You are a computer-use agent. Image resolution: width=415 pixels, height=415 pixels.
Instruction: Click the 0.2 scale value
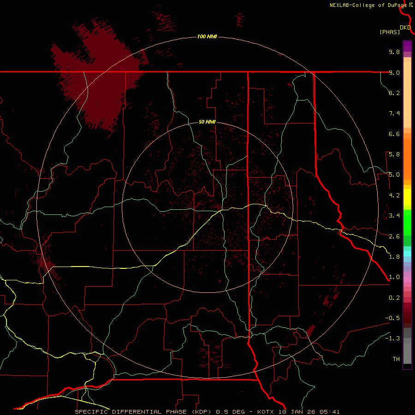point(394,298)
